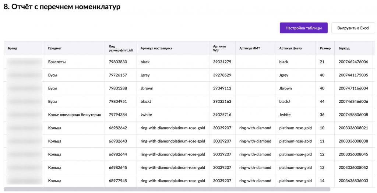Image resolution: width=377 pixels, height=193 pixels.
Task: Click platinum-rose-gold cell in size 13 row
Action: [295, 168]
